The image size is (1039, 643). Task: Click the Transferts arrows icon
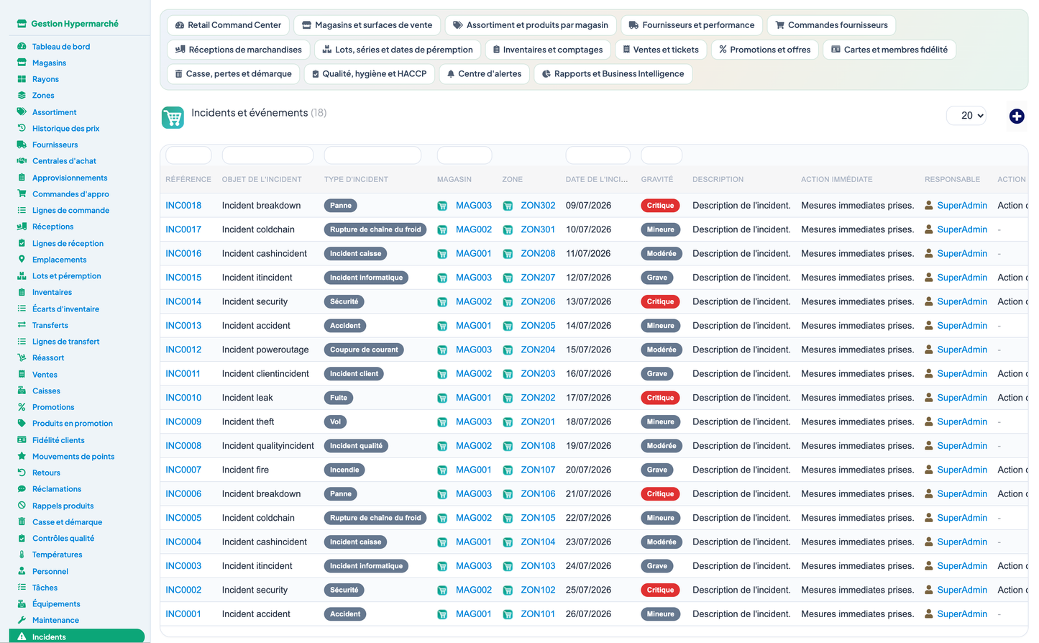point(22,325)
